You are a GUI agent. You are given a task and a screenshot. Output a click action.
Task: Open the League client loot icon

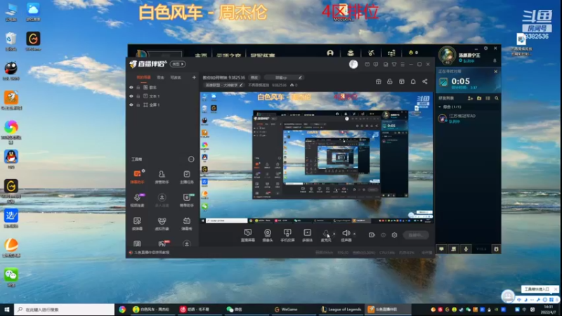371,53
